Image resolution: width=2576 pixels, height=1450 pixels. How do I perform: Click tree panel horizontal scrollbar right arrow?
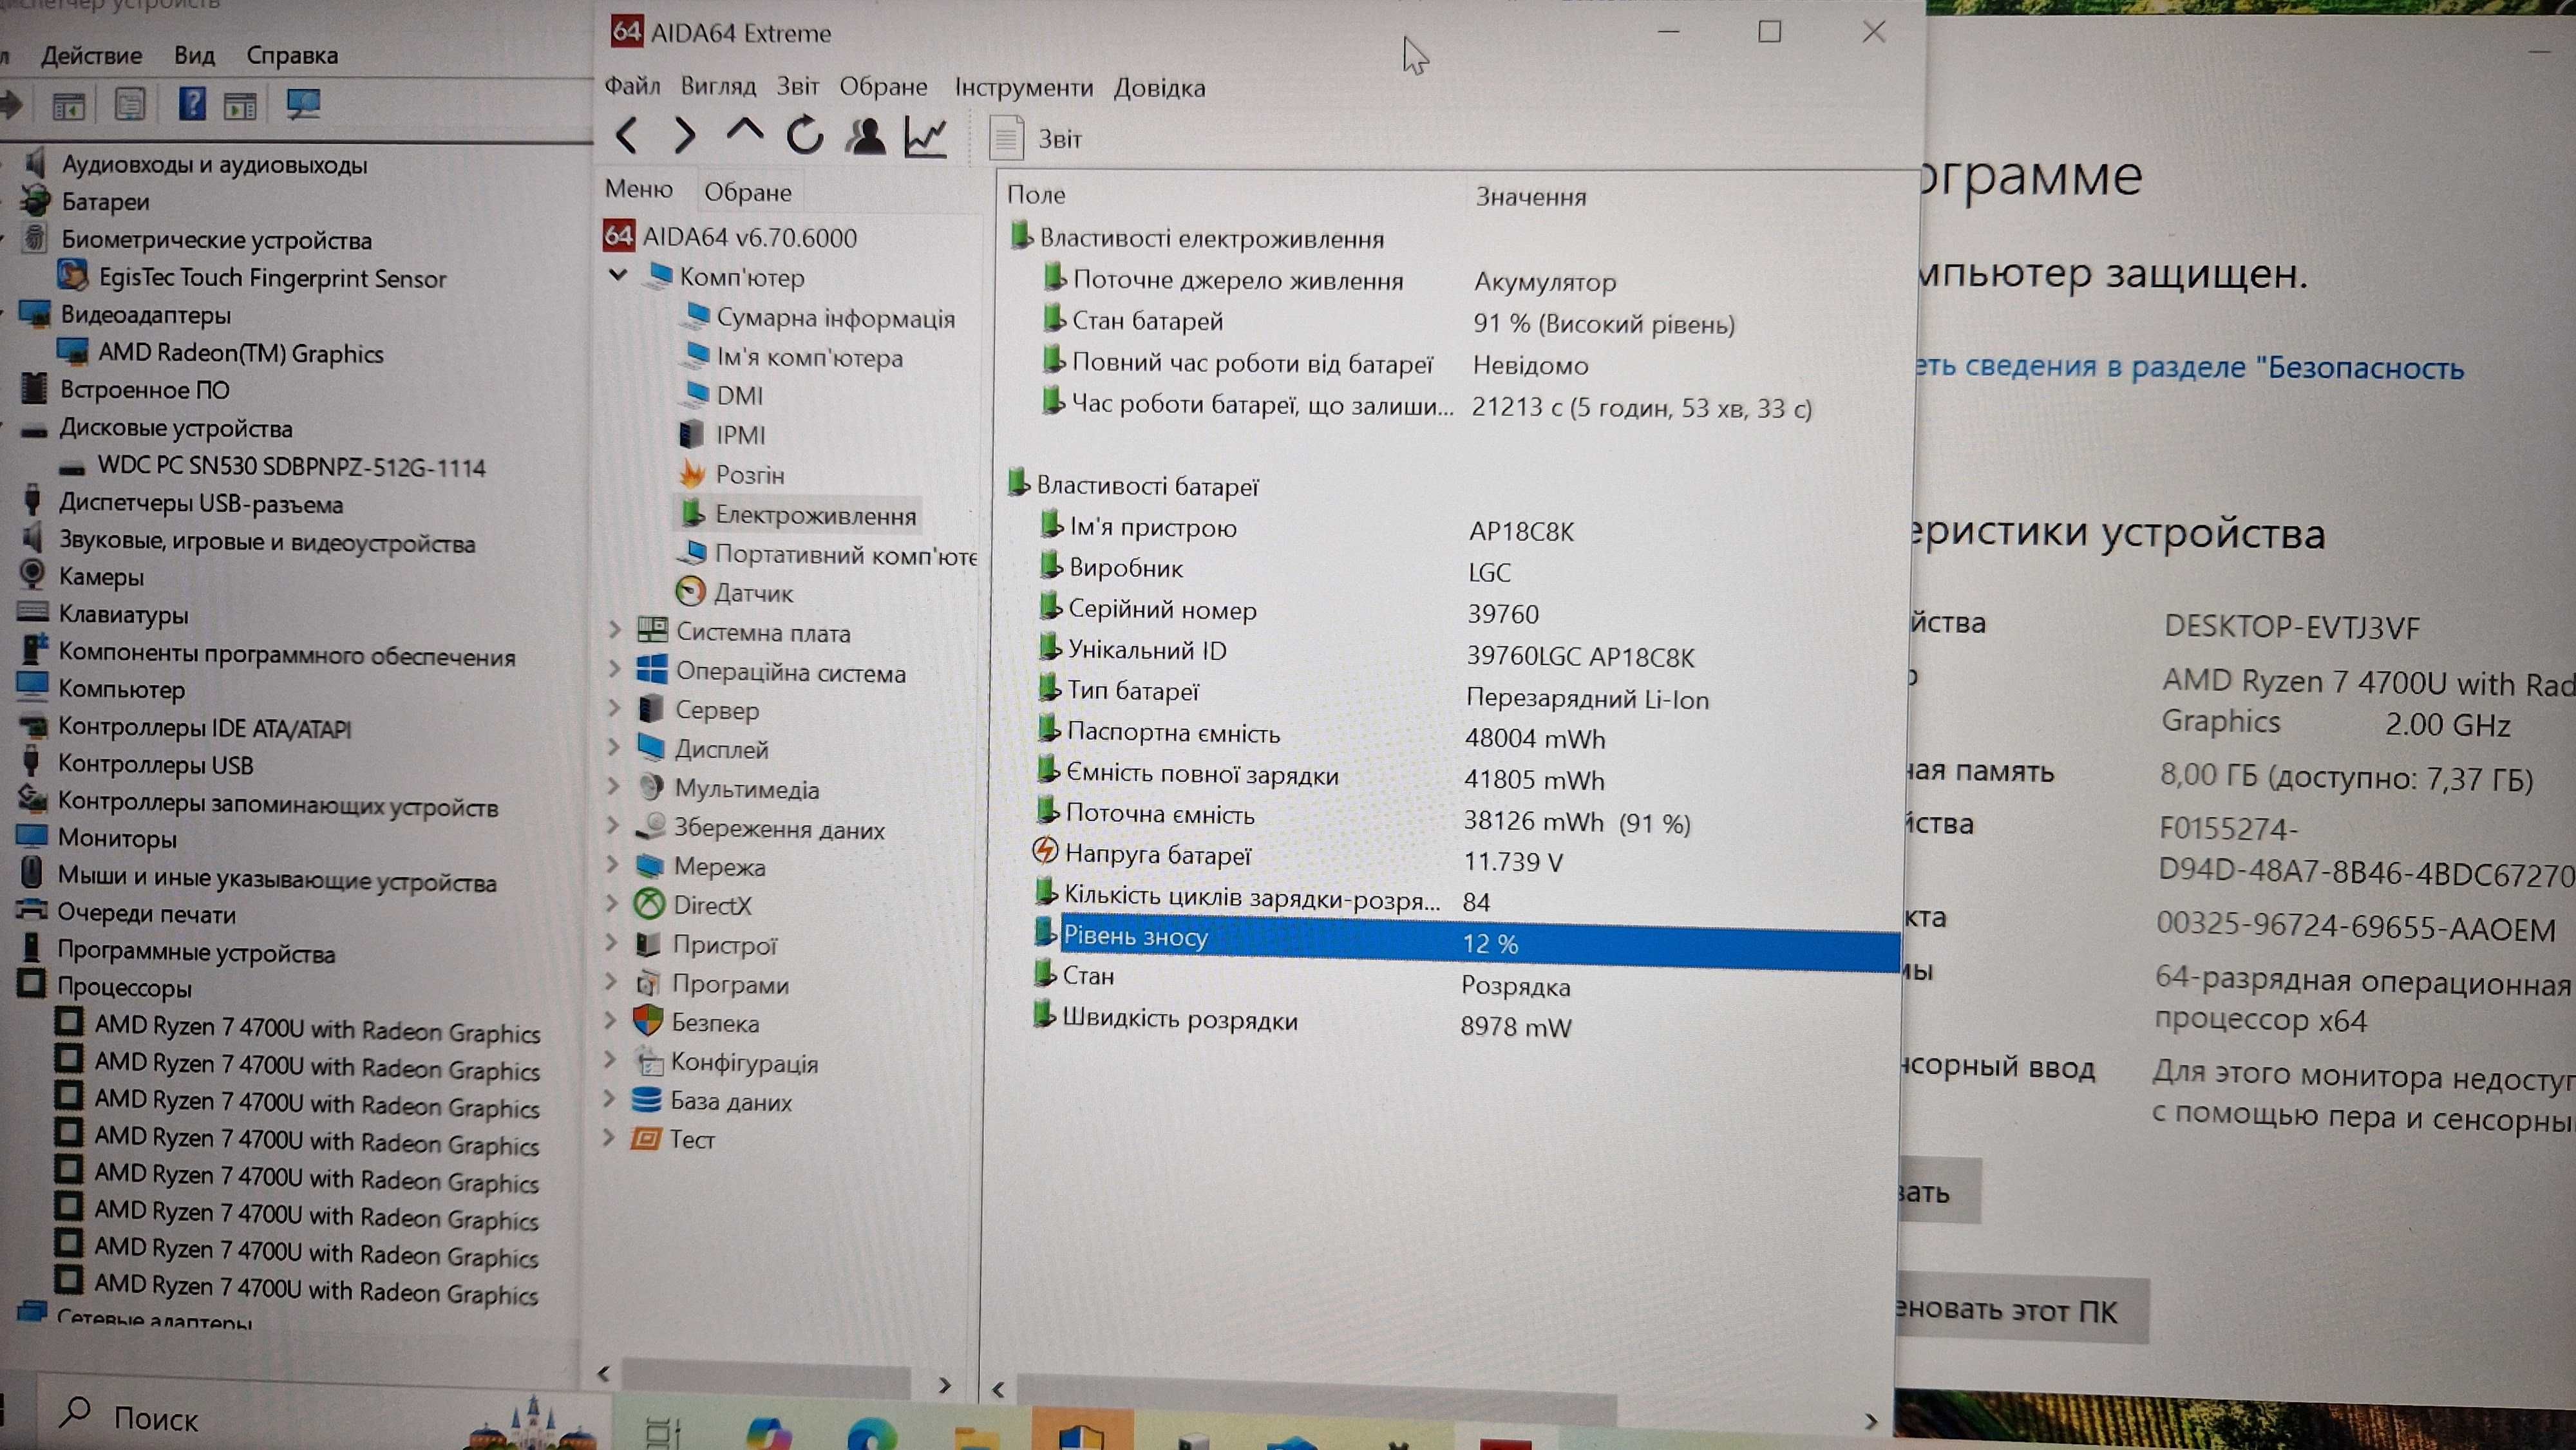[x=944, y=1385]
